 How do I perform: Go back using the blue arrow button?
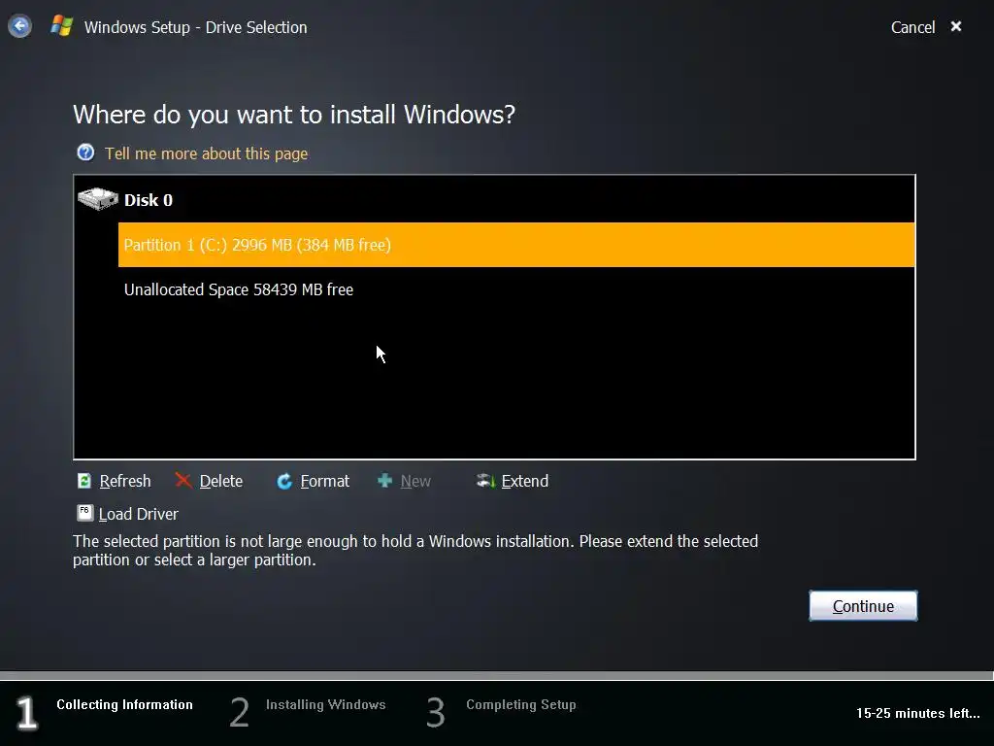pos(19,26)
